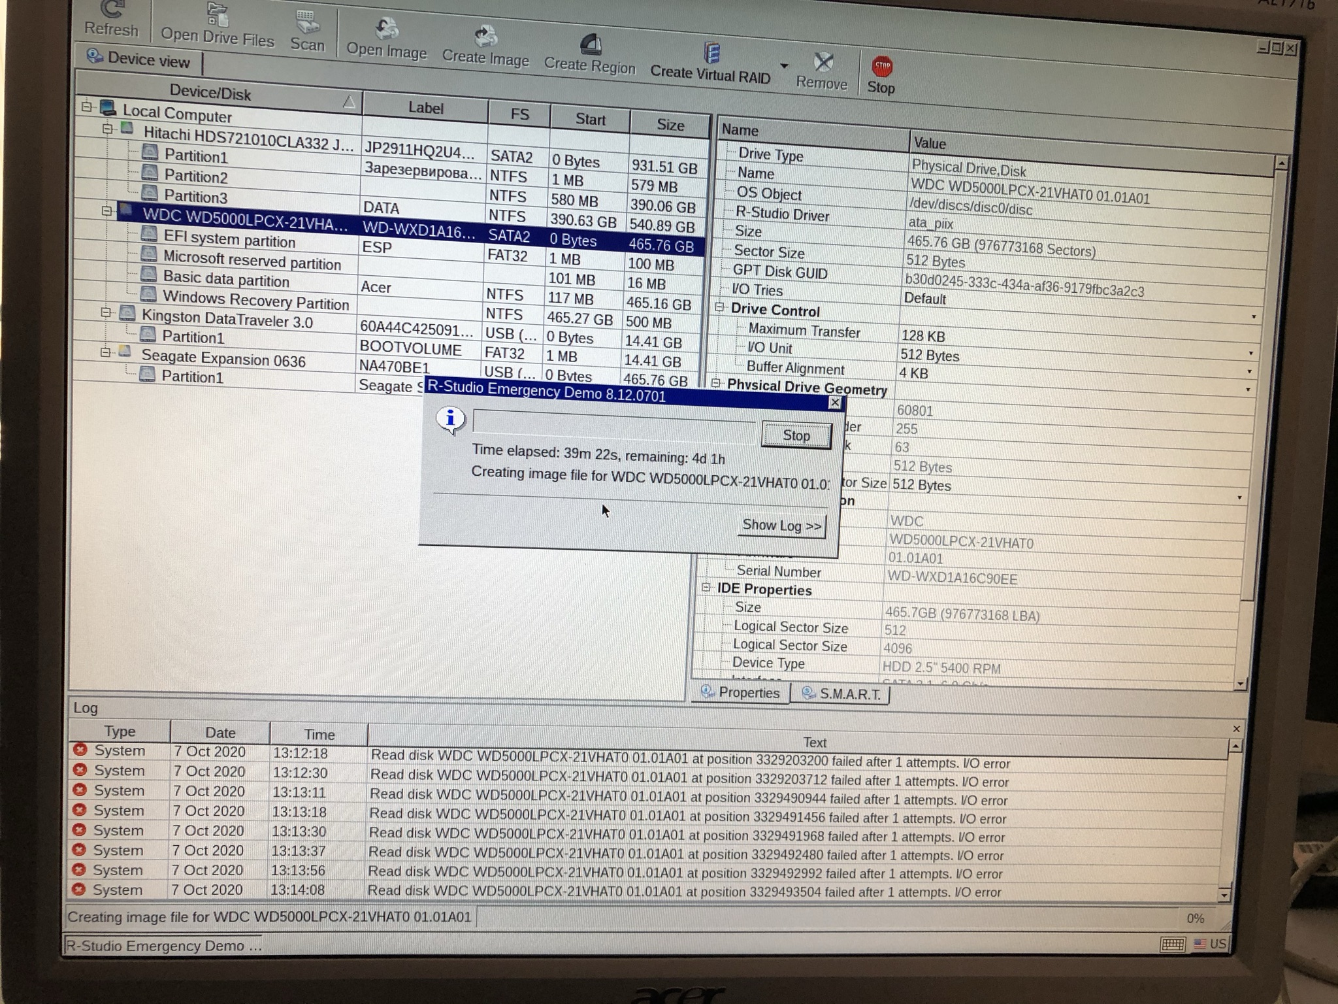Select Hitachi Partition2 in device tree
Image resolution: width=1338 pixels, height=1004 pixels.
click(x=196, y=176)
